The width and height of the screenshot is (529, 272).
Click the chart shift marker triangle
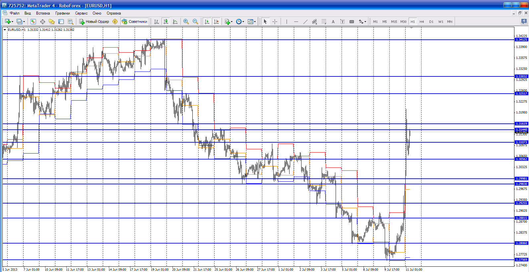(411, 28)
